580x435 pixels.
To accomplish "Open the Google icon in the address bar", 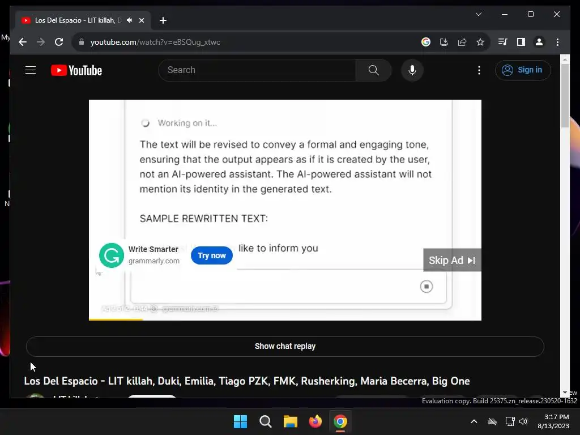I will coord(426,42).
